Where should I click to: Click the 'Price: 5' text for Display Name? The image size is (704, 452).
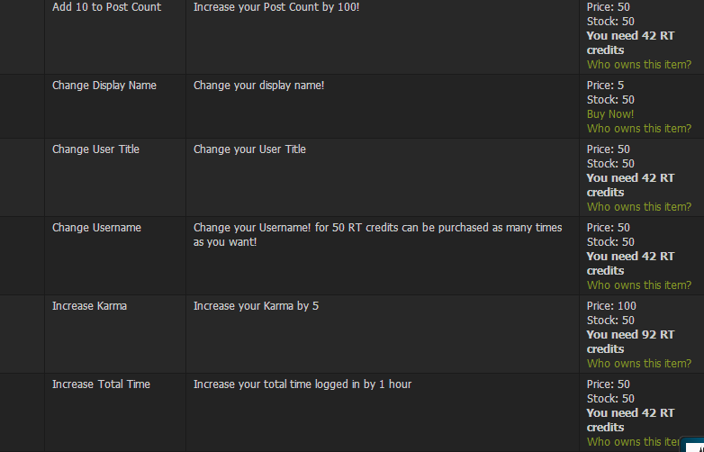tap(605, 86)
